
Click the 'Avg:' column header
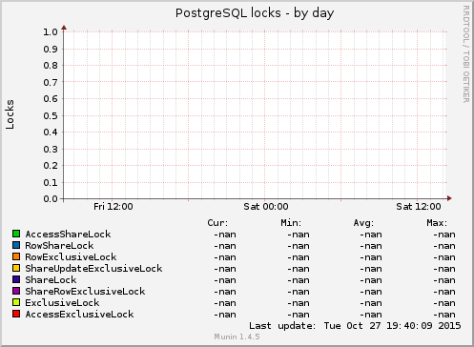click(x=363, y=223)
